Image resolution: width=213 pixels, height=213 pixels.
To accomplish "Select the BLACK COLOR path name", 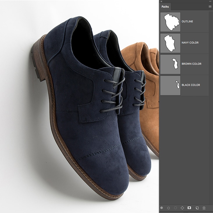I will pyautogui.click(x=191, y=85).
